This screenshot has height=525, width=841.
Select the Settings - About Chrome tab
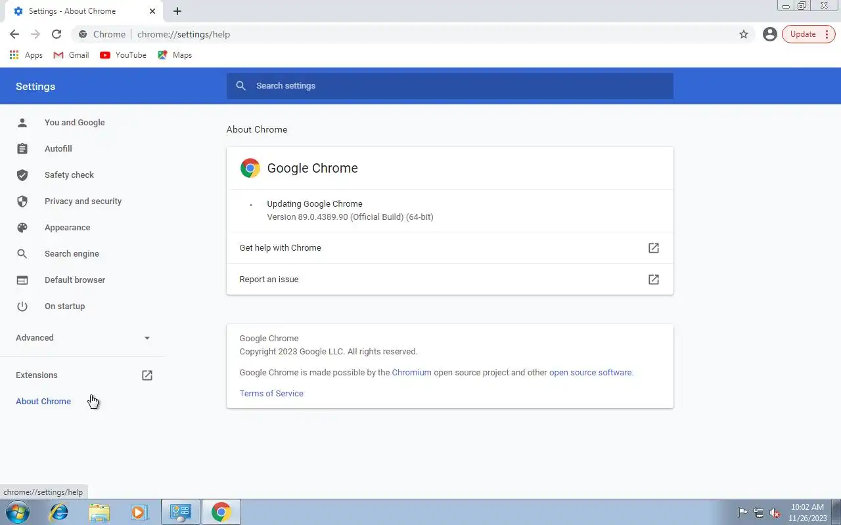pos(83,11)
